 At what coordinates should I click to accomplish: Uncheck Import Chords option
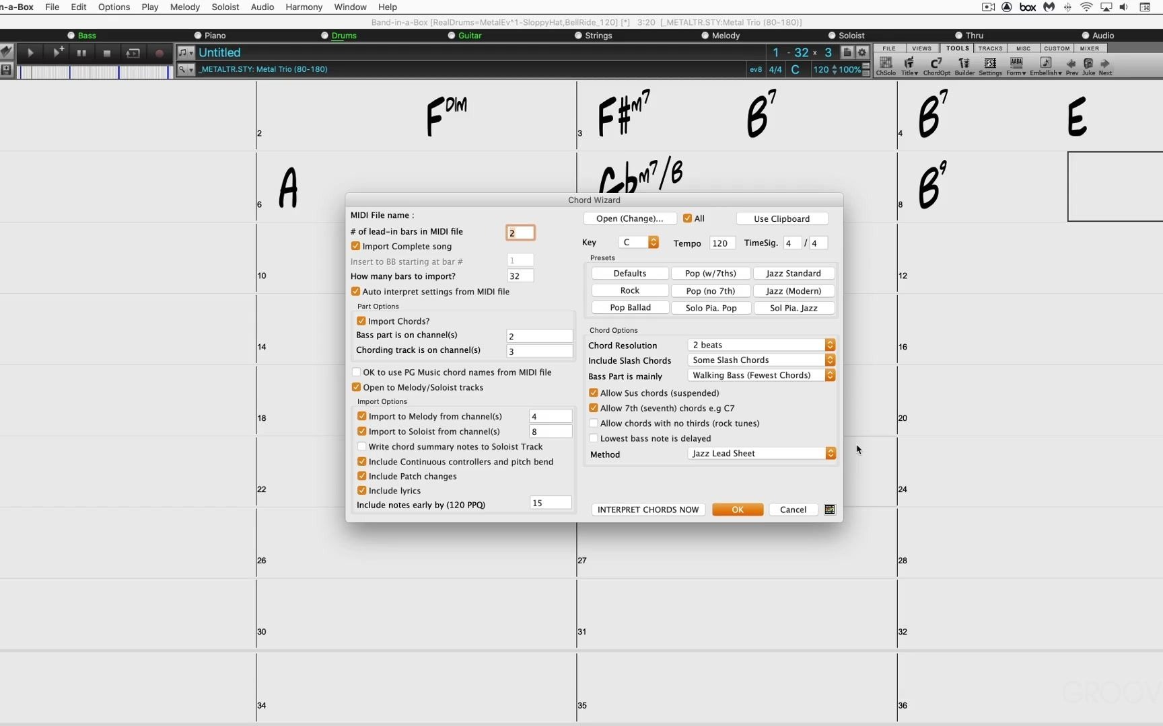pyautogui.click(x=361, y=321)
